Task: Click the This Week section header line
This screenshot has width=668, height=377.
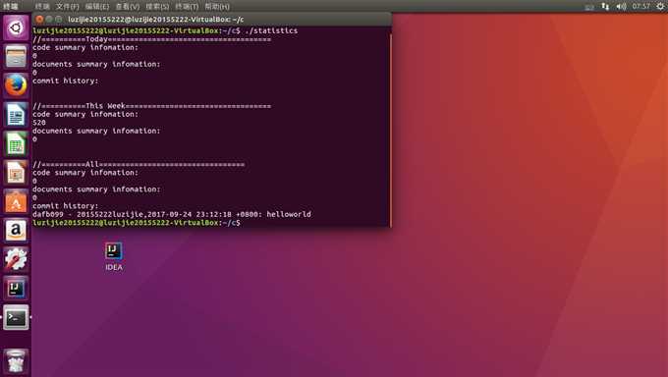Action: (x=151, y=106)
